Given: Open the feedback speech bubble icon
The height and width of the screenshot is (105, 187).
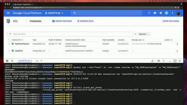Looking at the screenshot, I should (155, 13).
